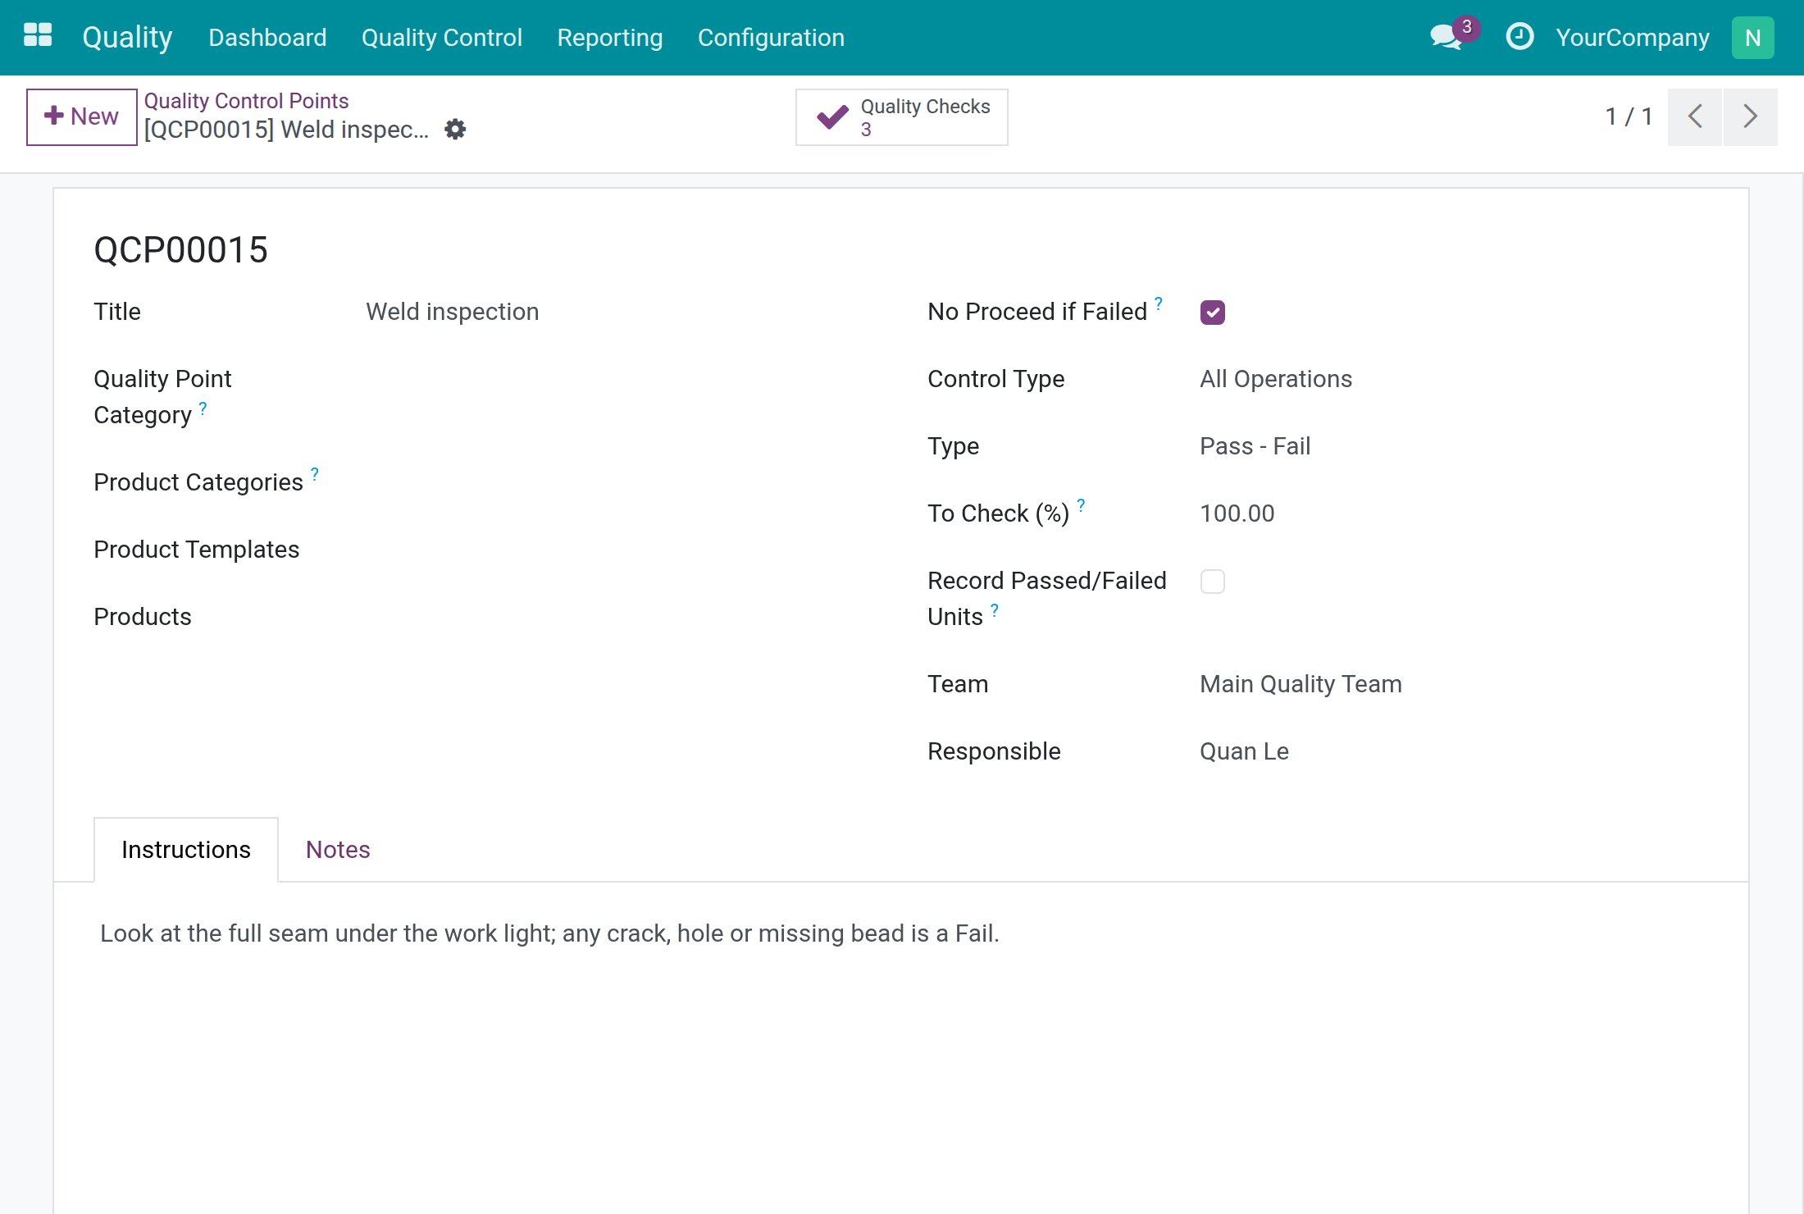Open the activities clock icon

pos(1519,37)
